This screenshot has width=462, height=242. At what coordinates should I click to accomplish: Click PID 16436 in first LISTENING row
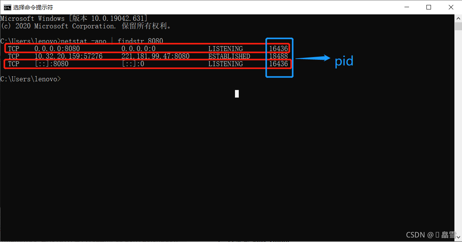pyautogui.click(x=278, y=49)
